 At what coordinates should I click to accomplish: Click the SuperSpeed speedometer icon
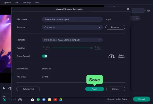[111, 56]
